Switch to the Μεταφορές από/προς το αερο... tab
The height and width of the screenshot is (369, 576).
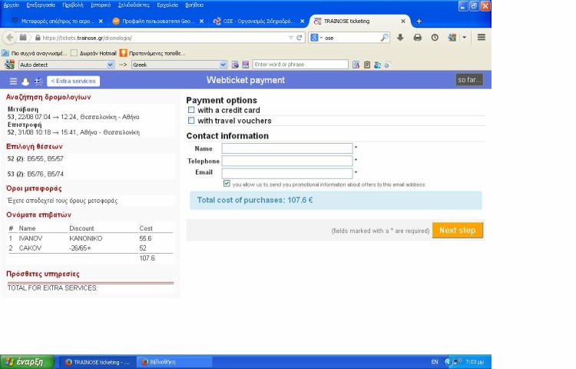point(58,22)
